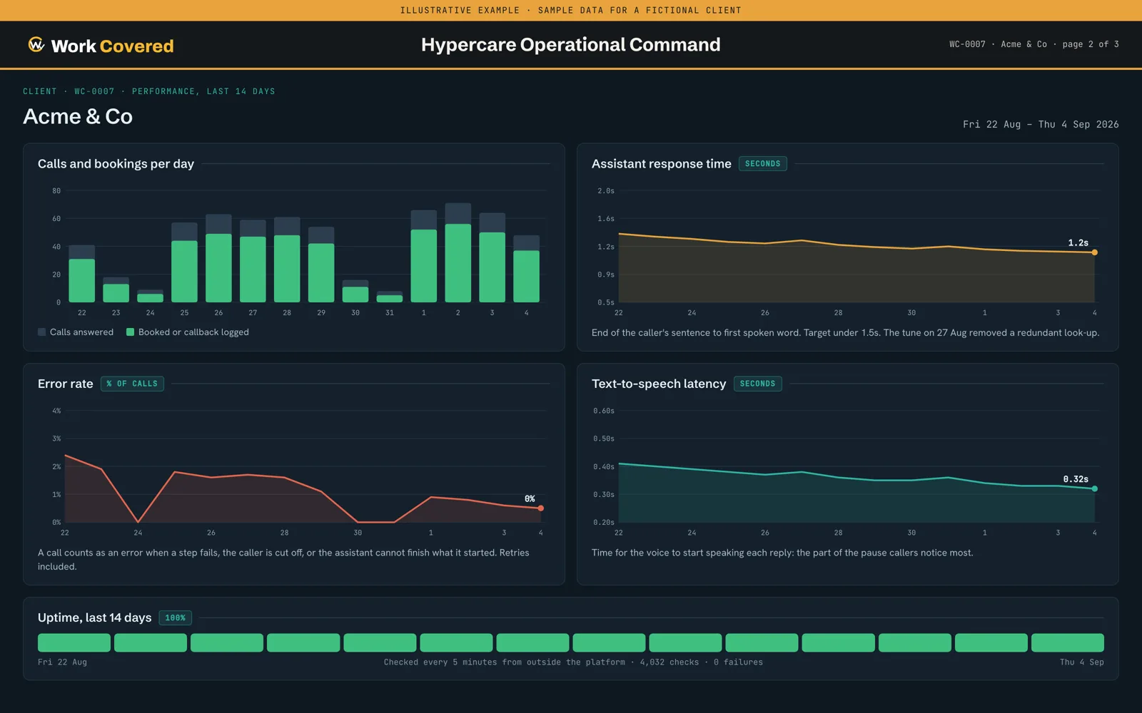Click the SECONDS badge beside Assistant response time

762,163
